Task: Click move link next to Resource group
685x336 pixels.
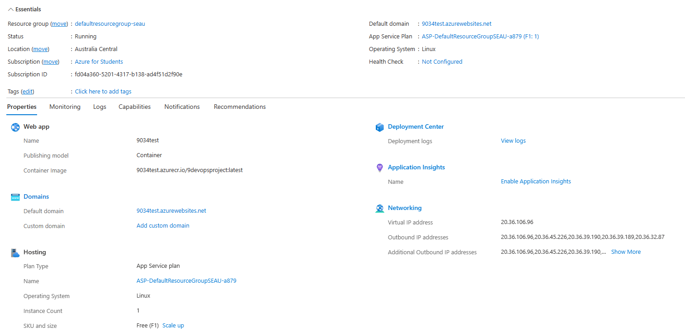Action: 59,24
